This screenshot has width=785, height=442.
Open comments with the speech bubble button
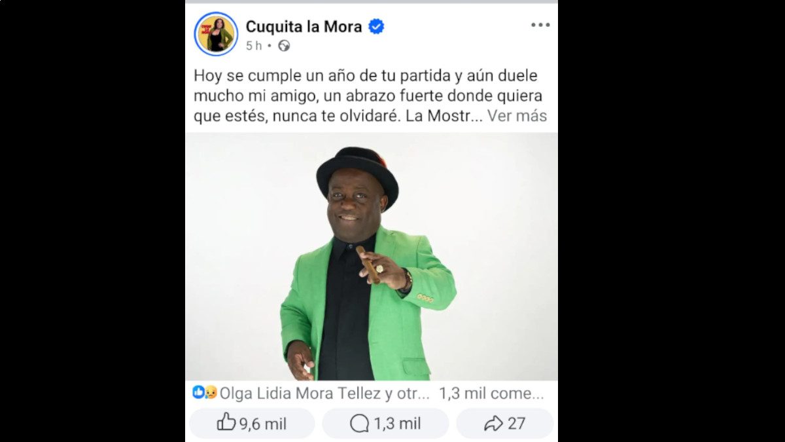[x=385, y=424]
